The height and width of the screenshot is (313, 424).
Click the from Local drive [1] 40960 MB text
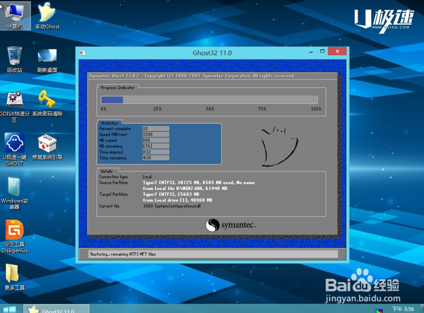click(177, 200)
